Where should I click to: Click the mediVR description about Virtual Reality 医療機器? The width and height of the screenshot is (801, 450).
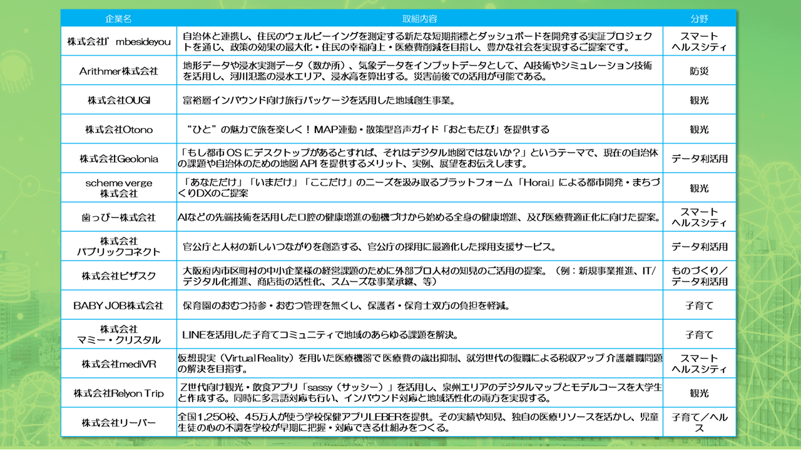pos(419,364)
